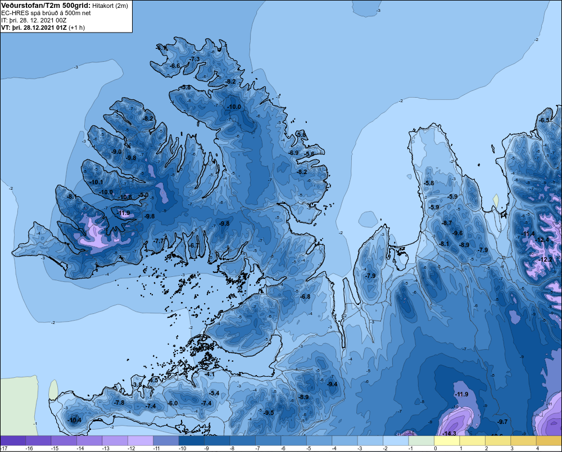Click the -7.7 temperature label
The image size is (562, 452).
click(x=159, y=241)
